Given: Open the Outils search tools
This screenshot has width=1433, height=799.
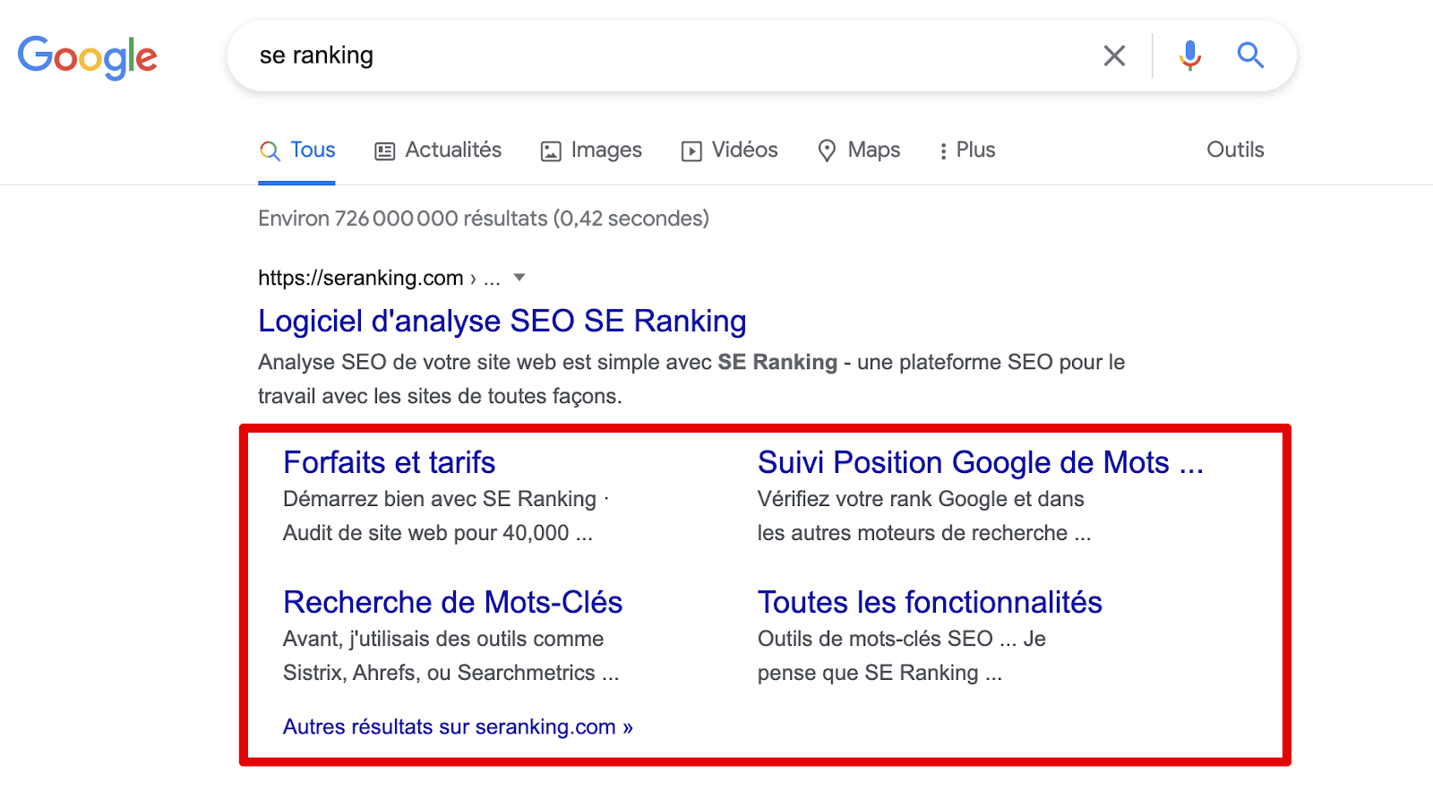Looking at the screenshot, I should pyautogui.click(x=1235, y=150).
